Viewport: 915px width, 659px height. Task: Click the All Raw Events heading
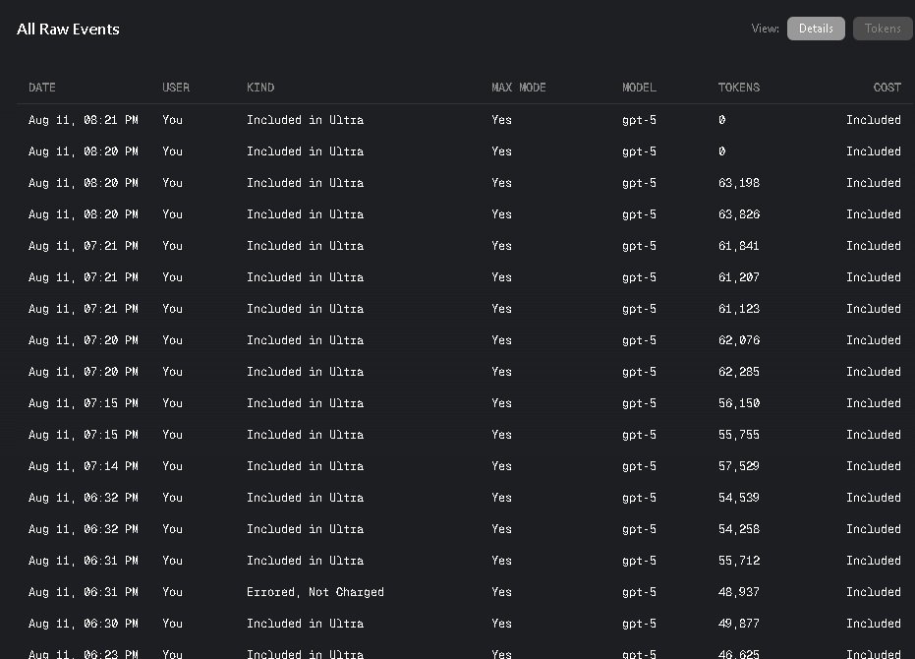pos(68,30)
